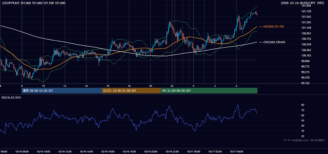328x154 pixels.
Task: Click the 10/16 14:00 date label
Action: (x=86, y=152)
